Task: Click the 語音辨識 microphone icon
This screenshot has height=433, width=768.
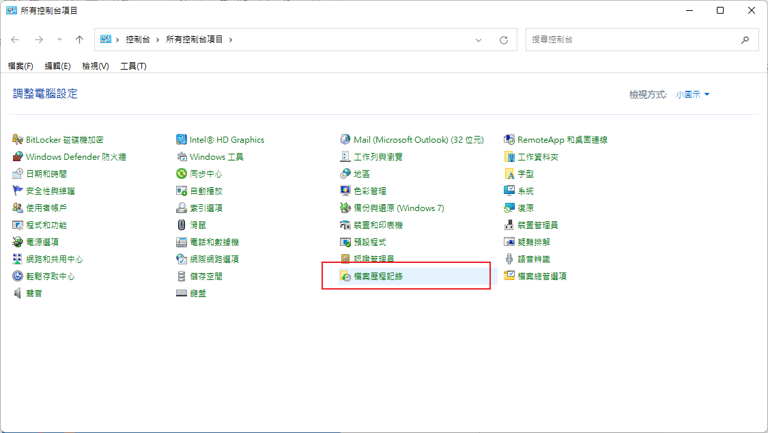Action: click(509, 260)
